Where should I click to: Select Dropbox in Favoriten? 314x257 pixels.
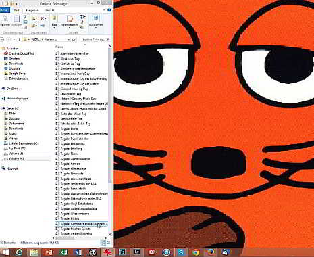[14, 68]
